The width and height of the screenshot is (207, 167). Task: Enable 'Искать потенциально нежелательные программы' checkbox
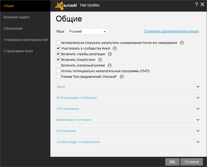tap(58, 71)
